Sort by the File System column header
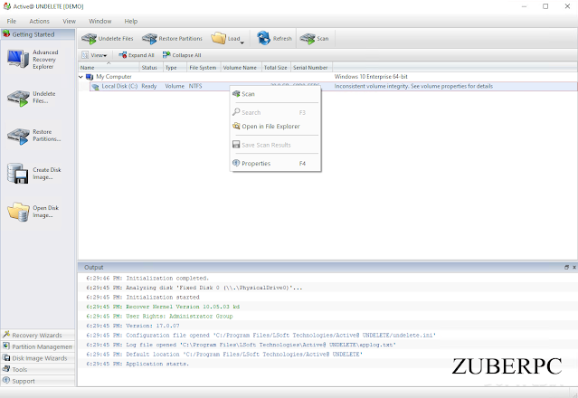 pyautogui.click(x=204, y=68)
